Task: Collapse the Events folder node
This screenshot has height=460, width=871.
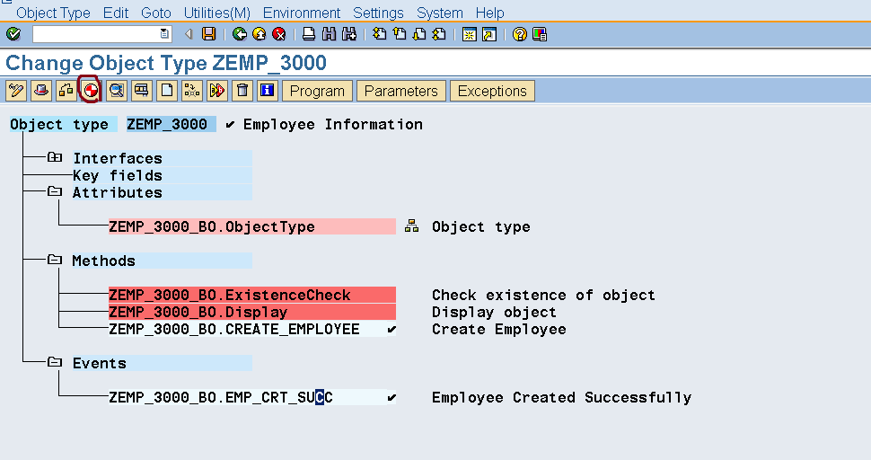Action: coord(55,362)
